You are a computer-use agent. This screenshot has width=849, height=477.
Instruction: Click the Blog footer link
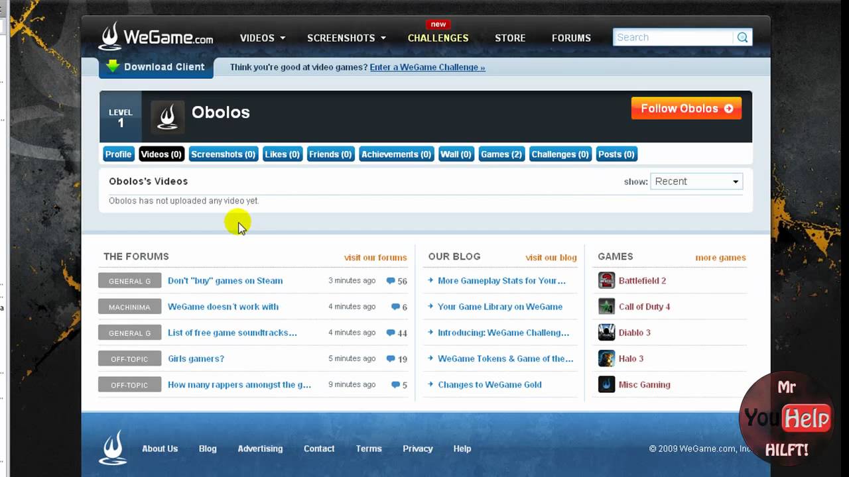(x=208, y=449)
